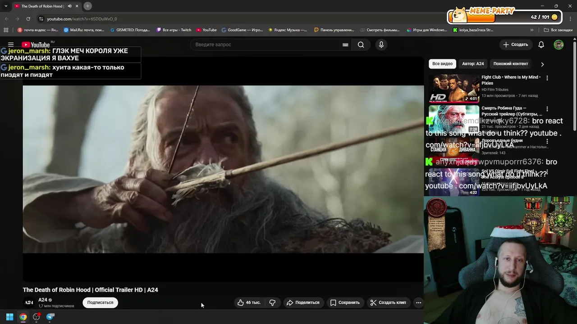Image resolution: width=577 pixels, height=324 pixels.
Task: Open почта яндекс bookmark
Action: (38, 30)
